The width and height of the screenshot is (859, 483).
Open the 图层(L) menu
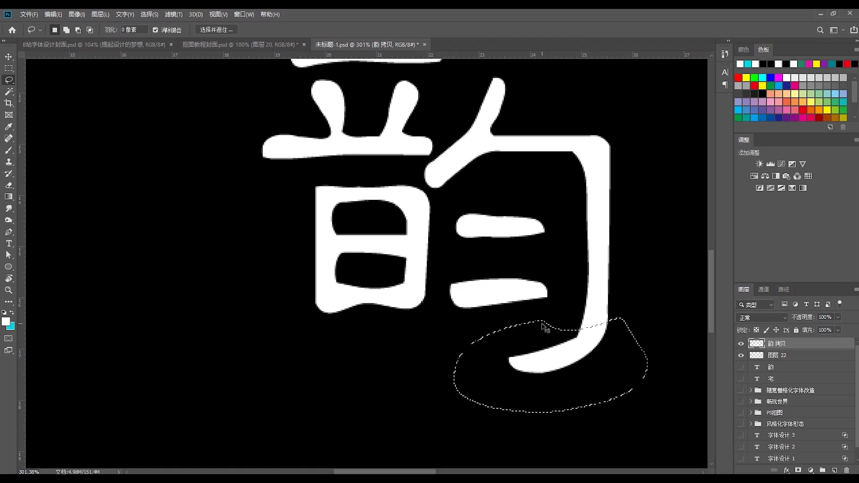tap(100, 14)
